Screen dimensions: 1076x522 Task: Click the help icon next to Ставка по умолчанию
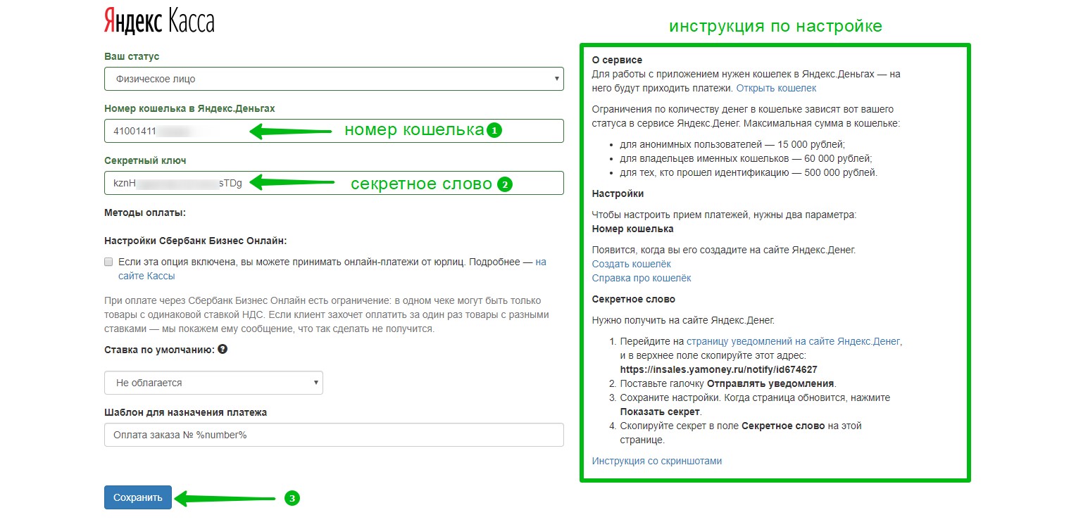click(x=223, y=349)
